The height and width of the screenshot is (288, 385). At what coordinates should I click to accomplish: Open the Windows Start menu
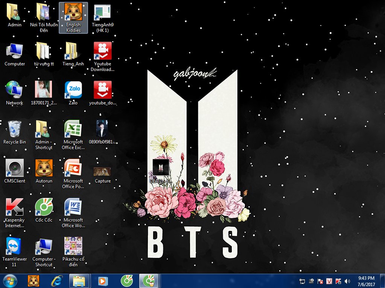coord(10,281)
